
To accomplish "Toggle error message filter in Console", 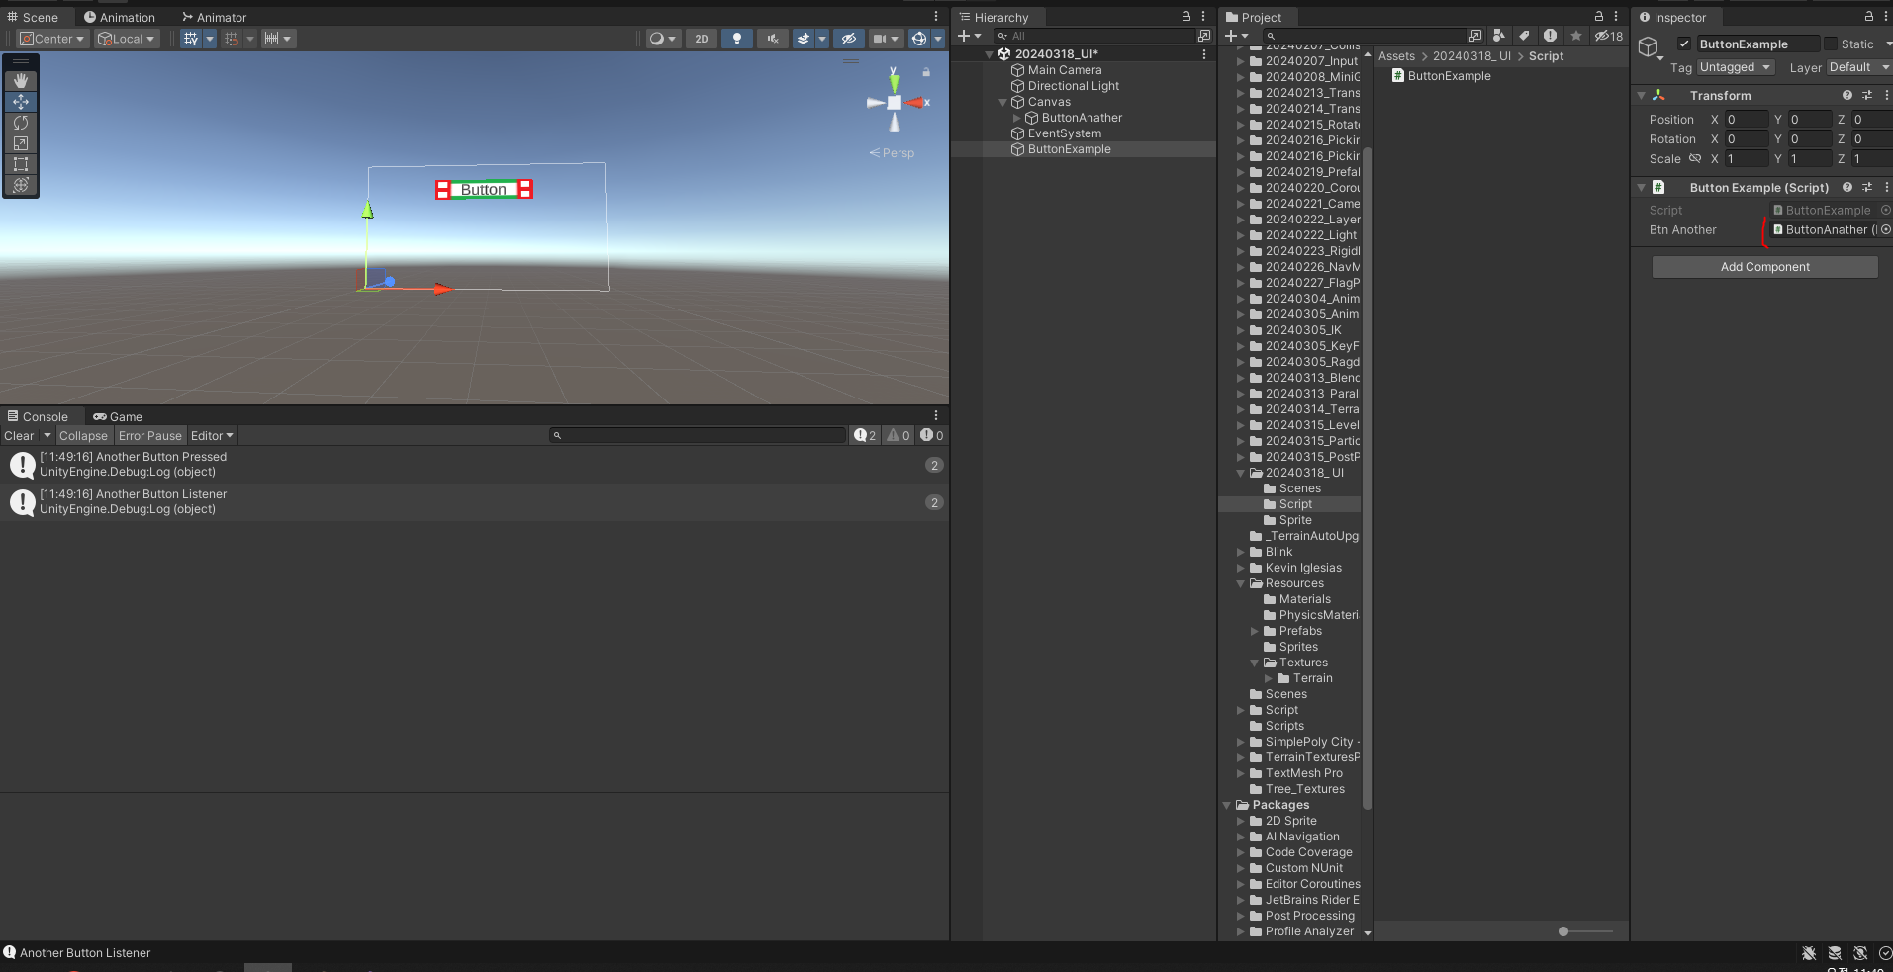I will [x=931, y=436].
